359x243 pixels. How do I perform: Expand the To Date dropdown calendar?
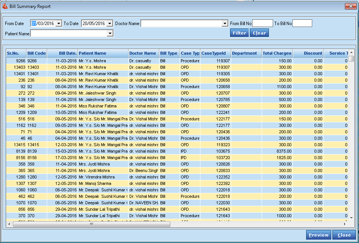coord(110,24)
